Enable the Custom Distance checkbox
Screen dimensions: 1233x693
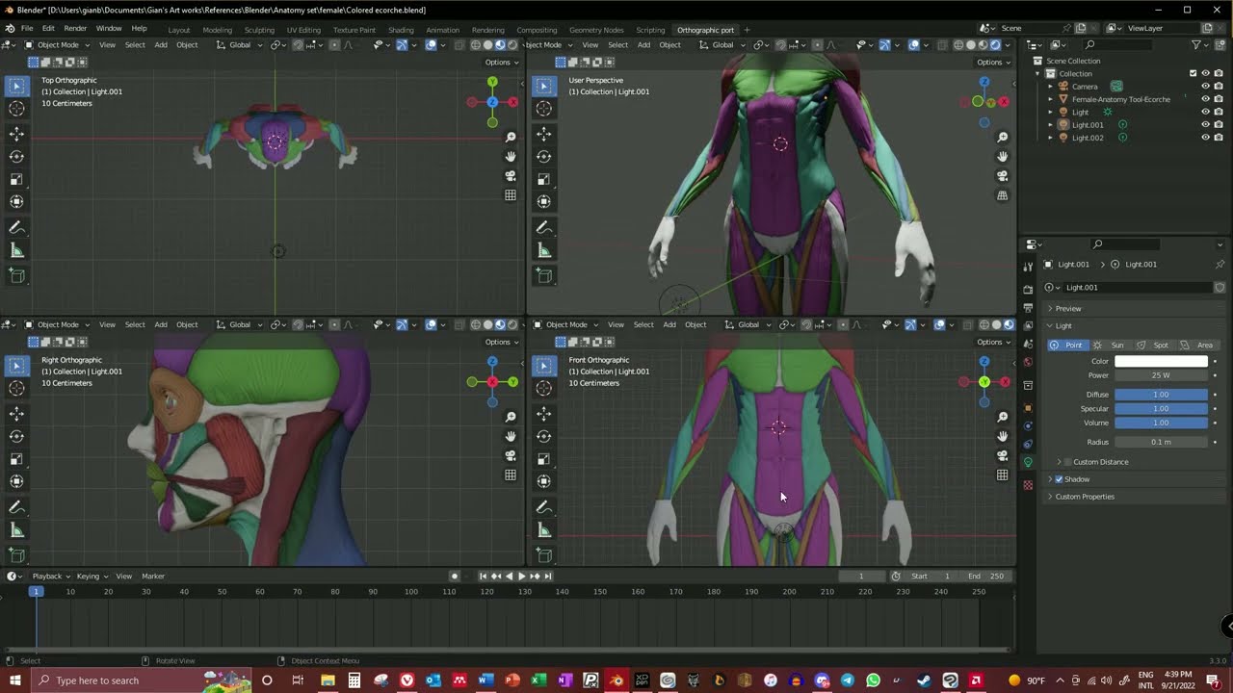tap(1067, 462)
